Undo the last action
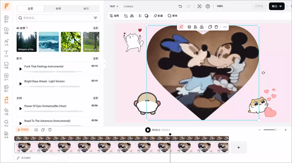Image resolution: width=292 pixels, height=163 pixels. pyautogui.click(x=180, y=6)
